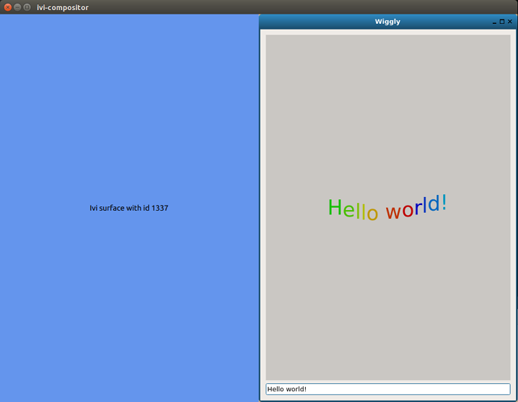Click blue surface area below the ivi label

pos(129,303)
